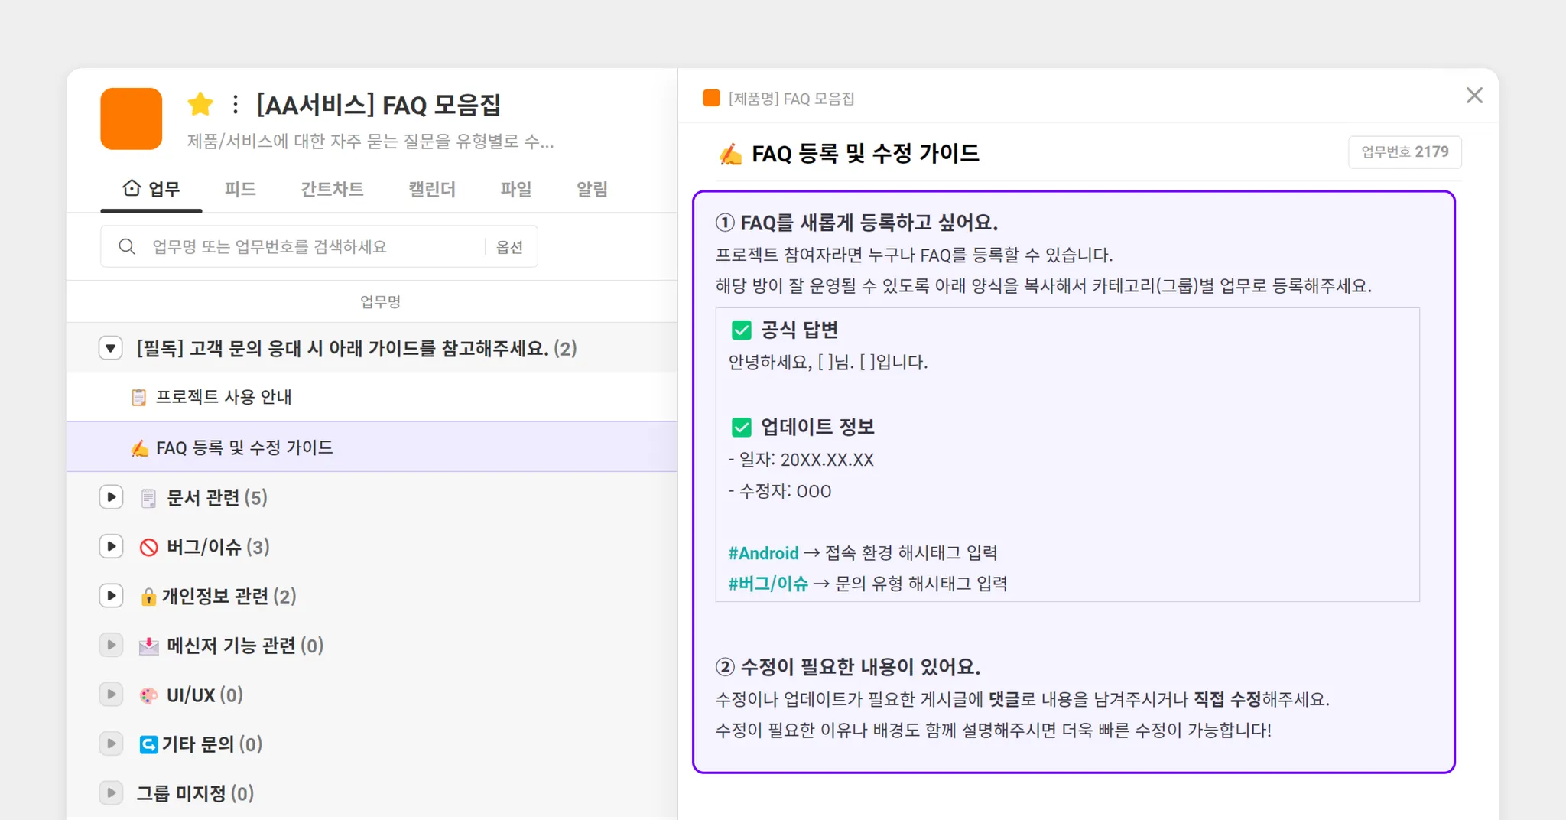Expand the 개인정보 관련 group
The image size is (1566, 820).
click(x=112, y=596)
